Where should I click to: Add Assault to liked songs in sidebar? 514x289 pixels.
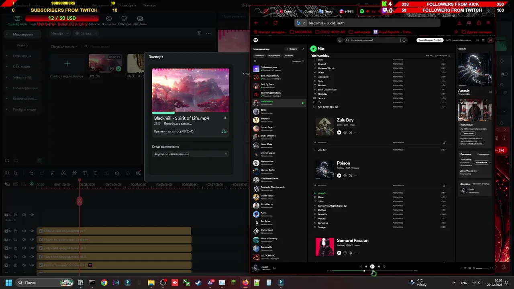tap(490, 92)
